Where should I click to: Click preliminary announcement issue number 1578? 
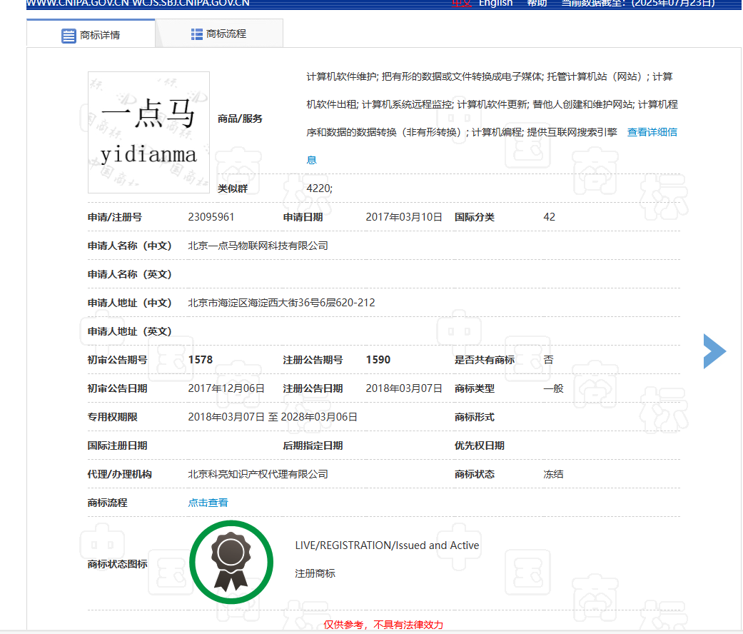tap(200, 360)
